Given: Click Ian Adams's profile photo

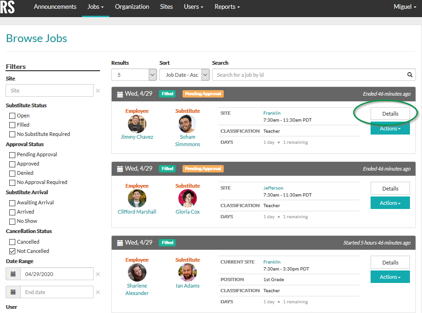Looking at the screenshot, I should 188,272.
